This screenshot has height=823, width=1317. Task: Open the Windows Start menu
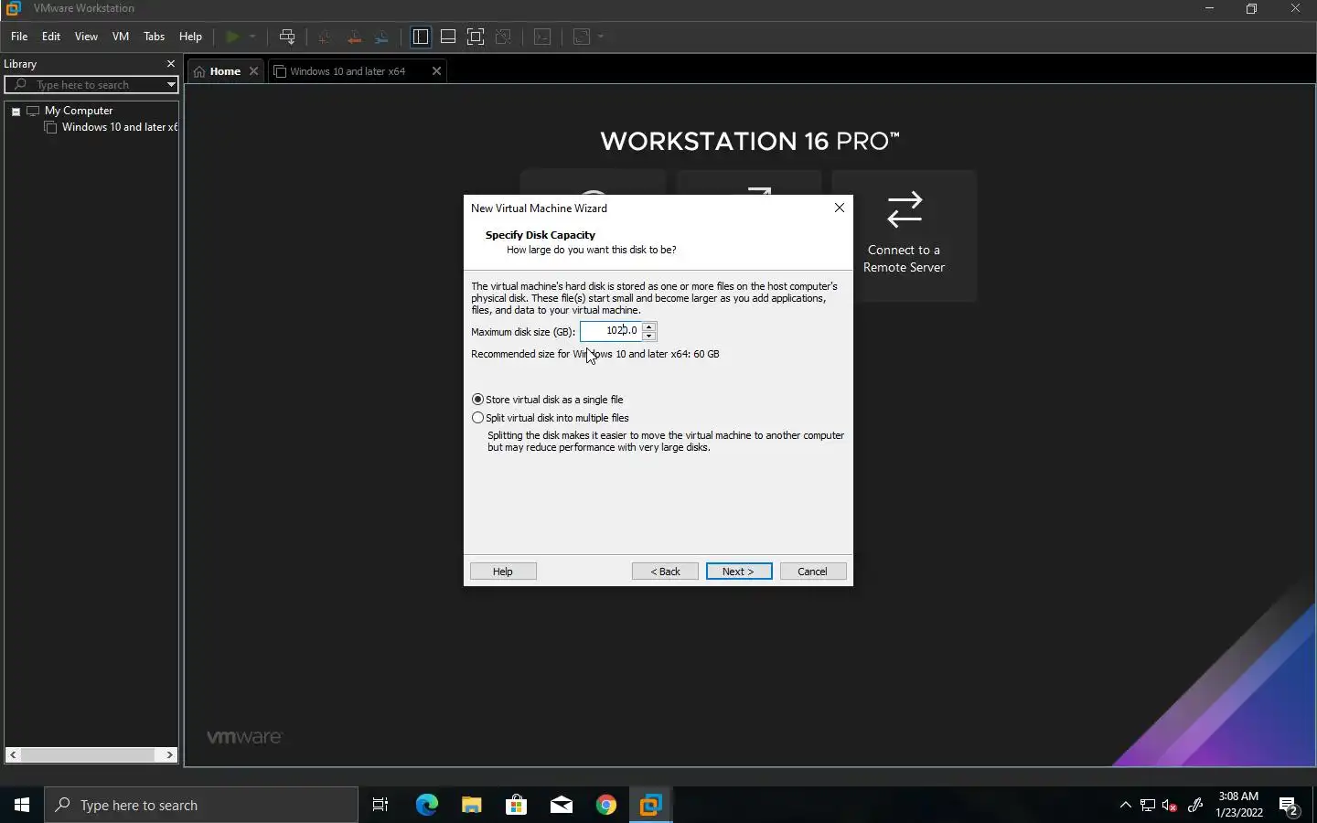click(x=22, y=805)
